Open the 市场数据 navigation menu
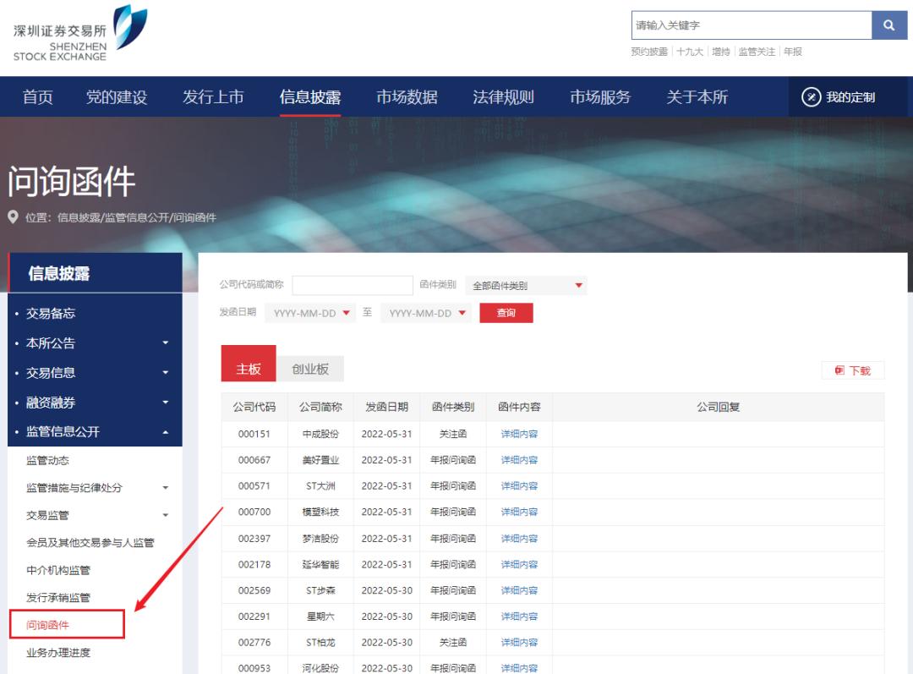This screenshot has height=674, width=913. coord(407,96)
